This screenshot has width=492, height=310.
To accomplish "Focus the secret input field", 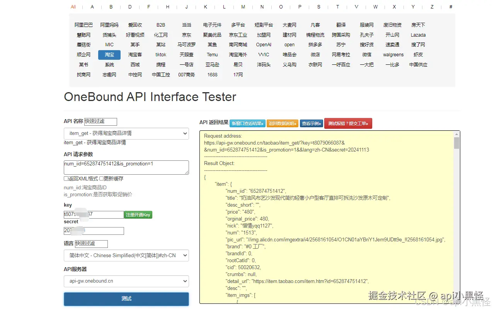I will pos(94,231).
